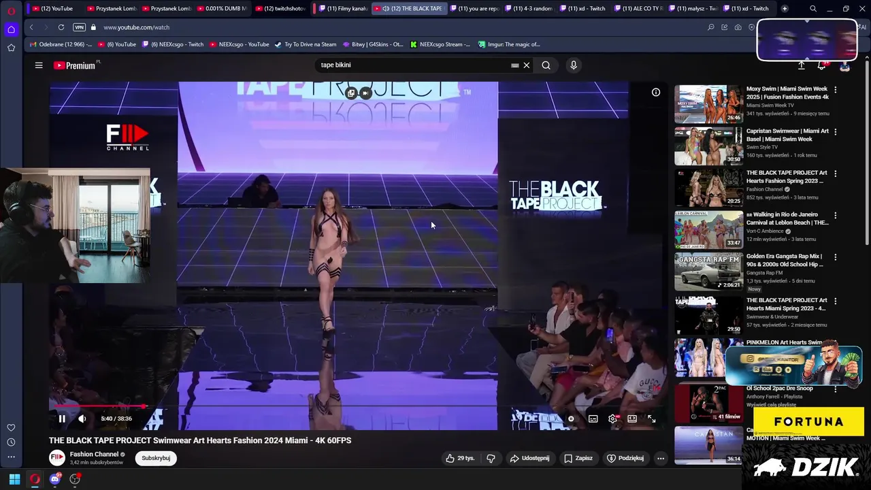Open Golden Era Gangsta Rap Mix title
Screen dimensions: 871x490
[x=785, y=261]
